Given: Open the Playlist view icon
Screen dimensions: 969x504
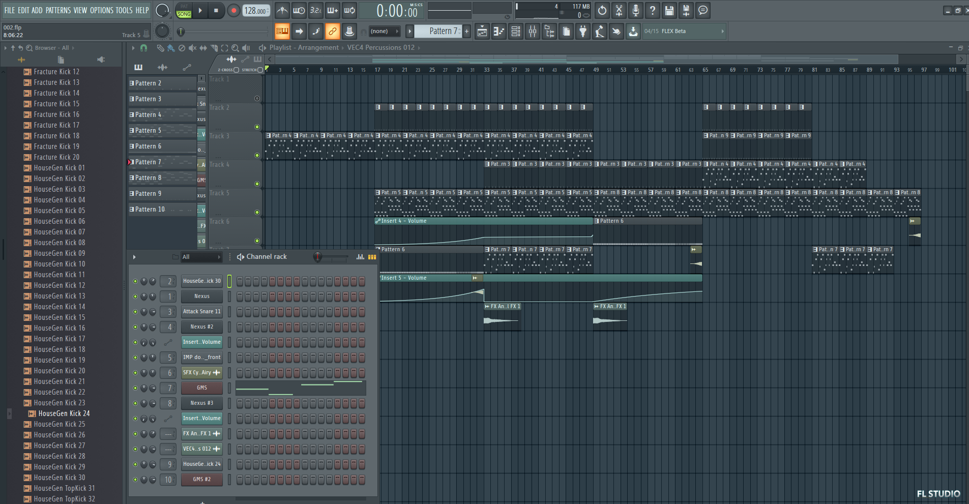Looking at the screenshot, I should (482, 32).
